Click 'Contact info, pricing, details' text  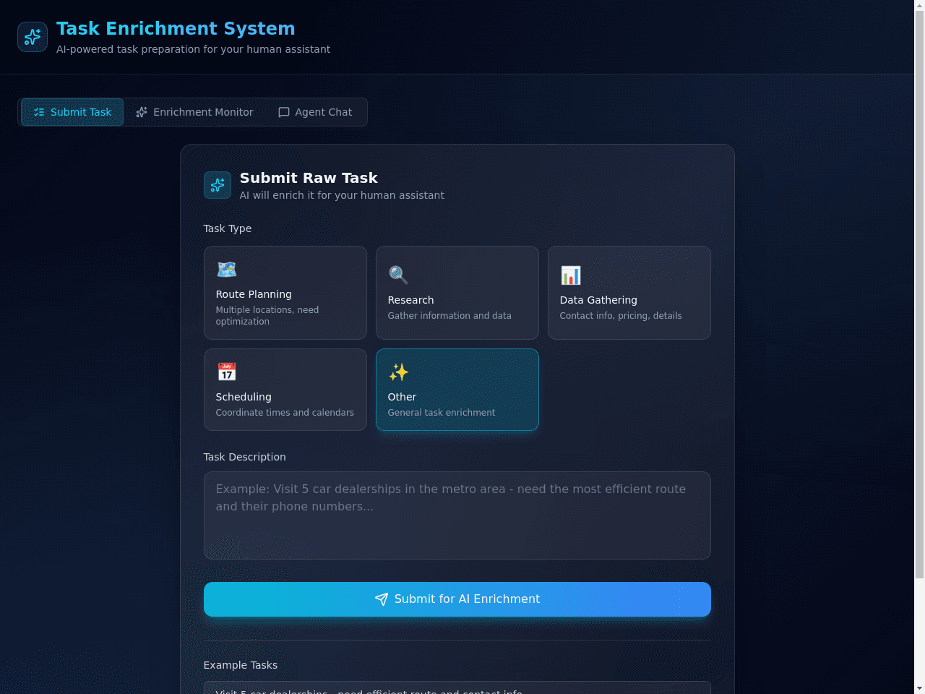tap(621, 316)
